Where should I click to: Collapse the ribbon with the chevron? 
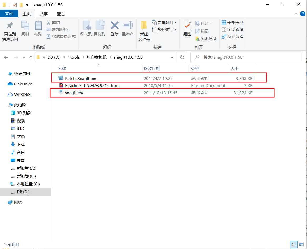[x=296, y=14]
